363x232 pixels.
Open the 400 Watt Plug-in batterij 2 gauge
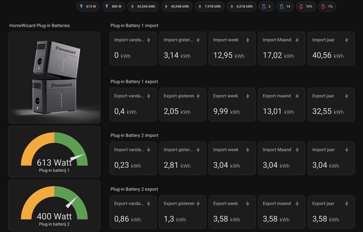(54, 205)
